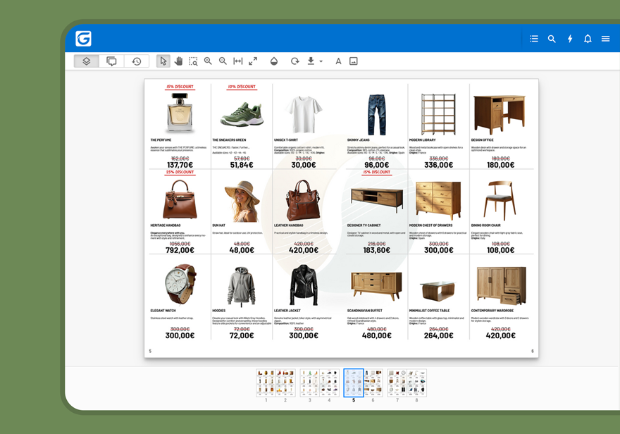Image resolution: width=620 pixels, height=434 pixels.
Task: Rotate the page view
Action: 295,61
